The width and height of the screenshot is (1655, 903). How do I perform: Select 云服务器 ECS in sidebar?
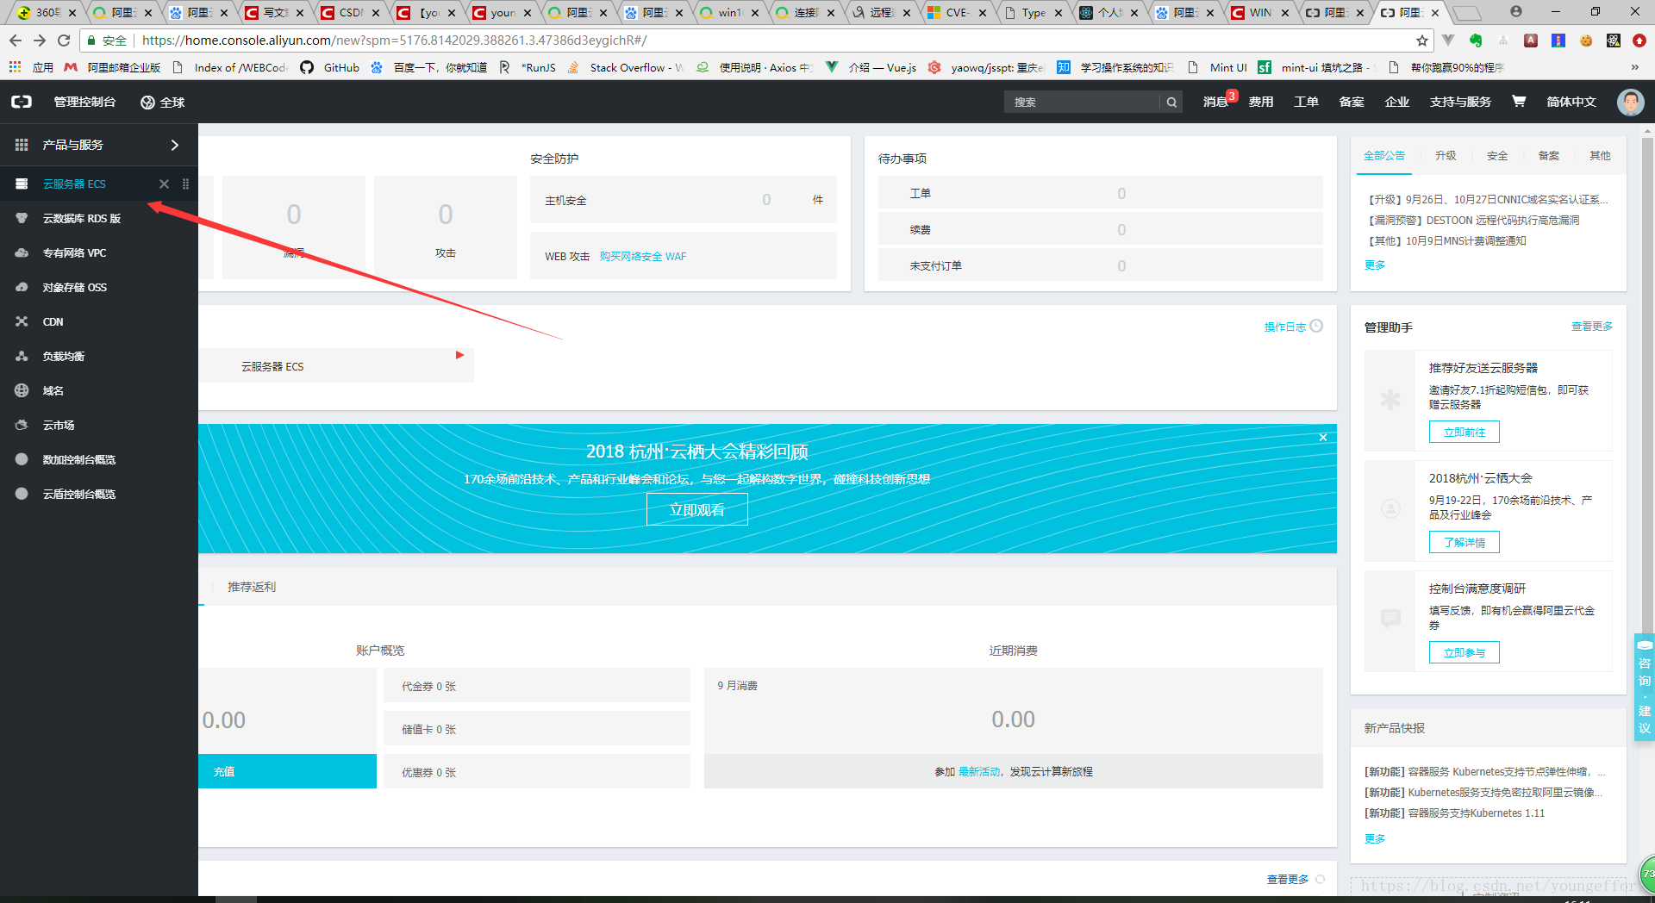click(74, 184)
